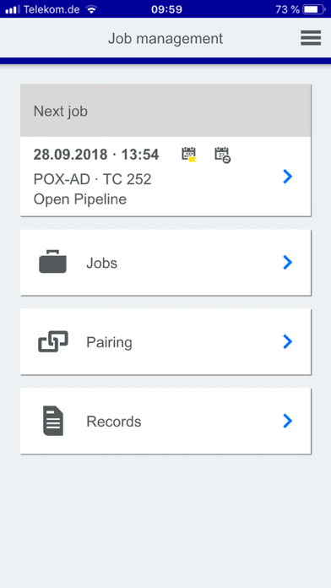Open Jobs via its blue chevron
This screenshot has width=331, height=588.
point(287,263)
